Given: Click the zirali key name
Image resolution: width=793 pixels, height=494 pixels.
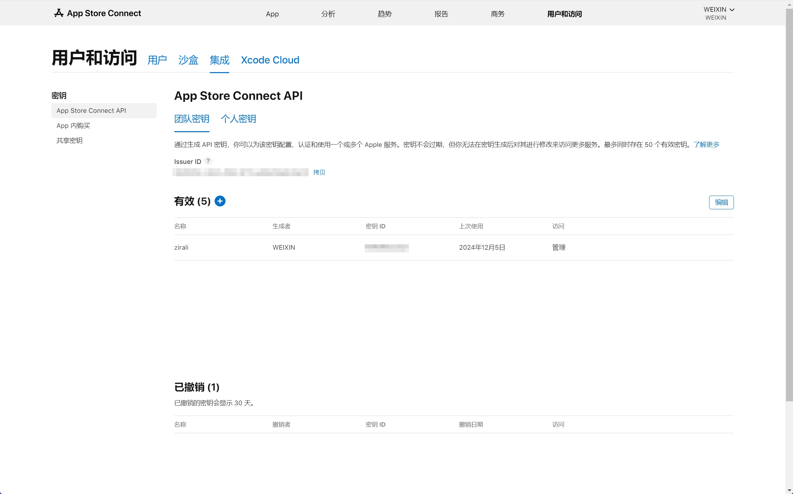Looking at the screenshot, I should coord(181,247).
